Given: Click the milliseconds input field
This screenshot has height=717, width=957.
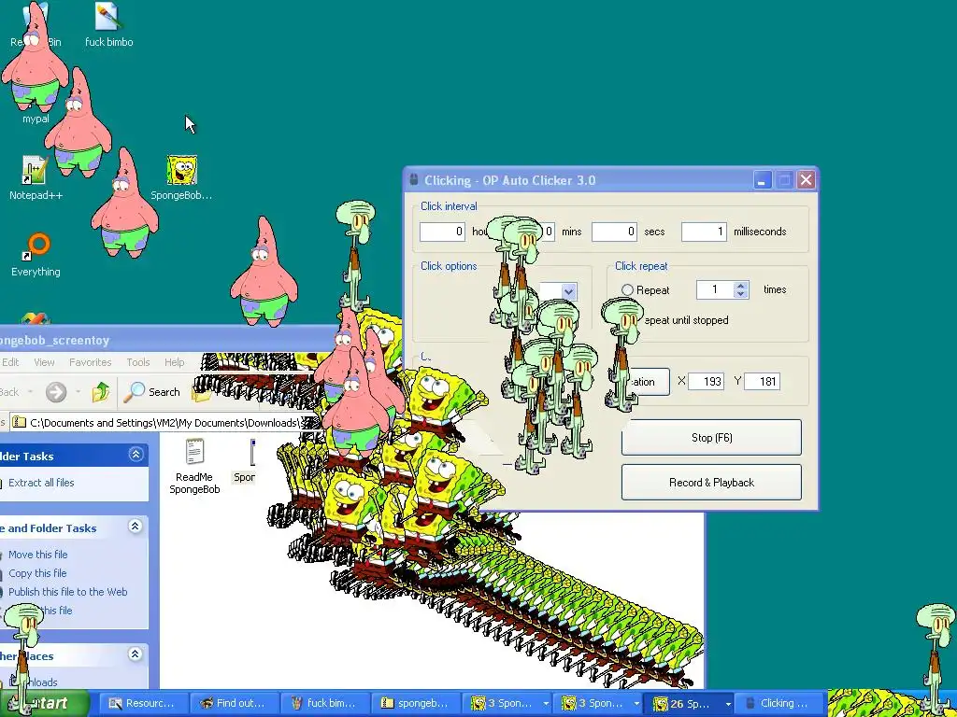Looking at the screenshot, I should 704,232.
